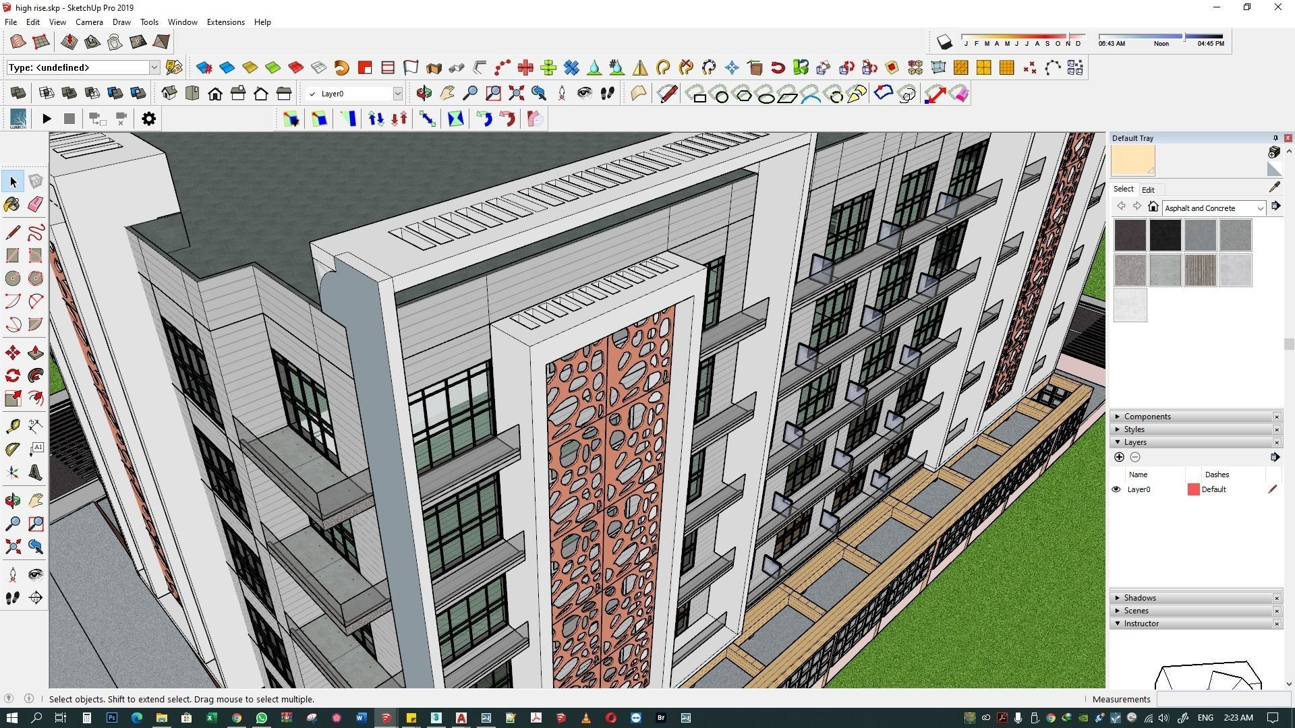Open Word from the taskbar

coord(360,718)
